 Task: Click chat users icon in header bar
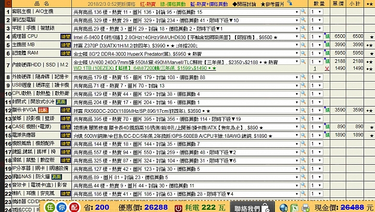[290, 3]
